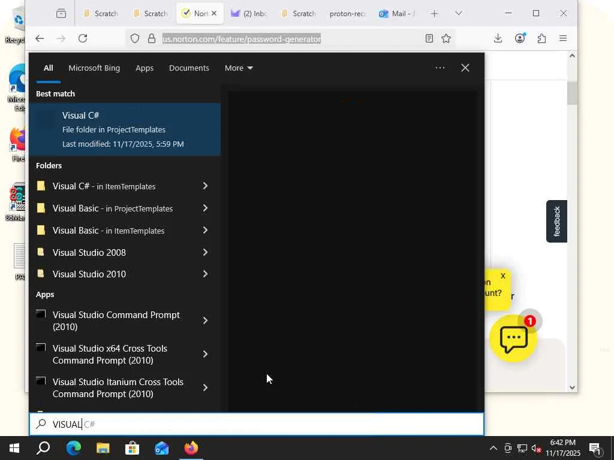The height and width of the screenshot is (460, 614).
Task: Open the Firefox extensions icon
Action: tap(541, 38)
